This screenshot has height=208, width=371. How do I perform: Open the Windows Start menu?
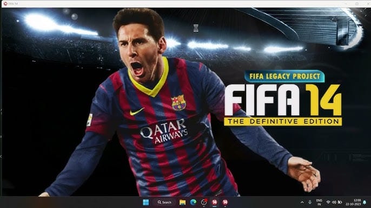tap(146, 202)
